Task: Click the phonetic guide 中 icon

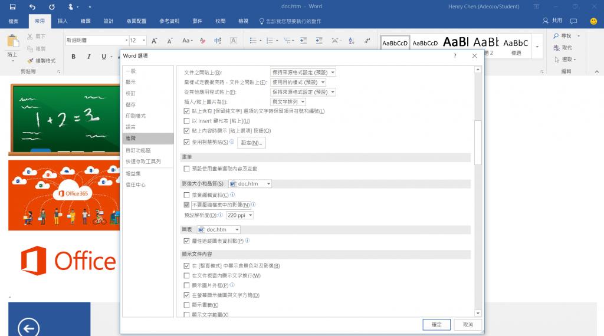Action: coord(218,41)
